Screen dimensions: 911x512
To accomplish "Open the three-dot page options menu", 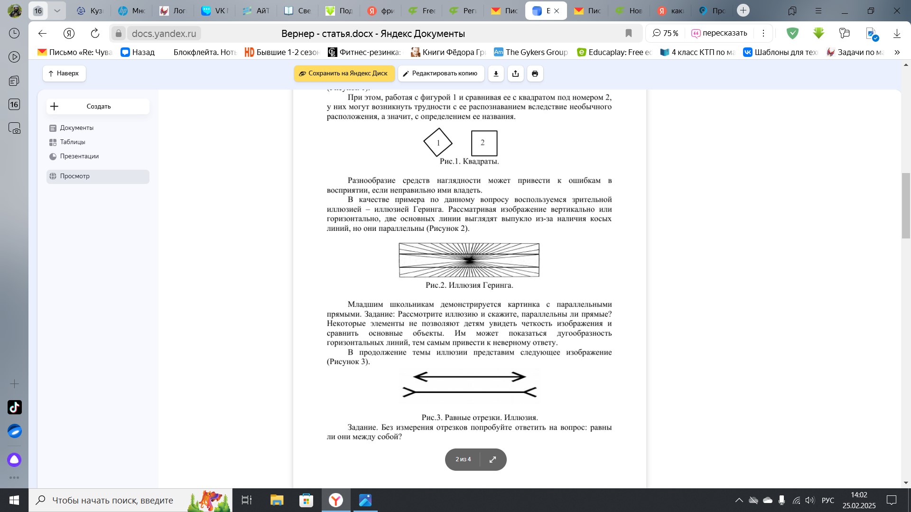I will pos(763,33).
